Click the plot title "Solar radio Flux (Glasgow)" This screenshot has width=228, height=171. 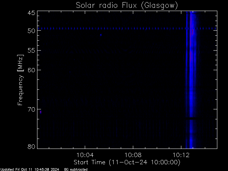127,5
